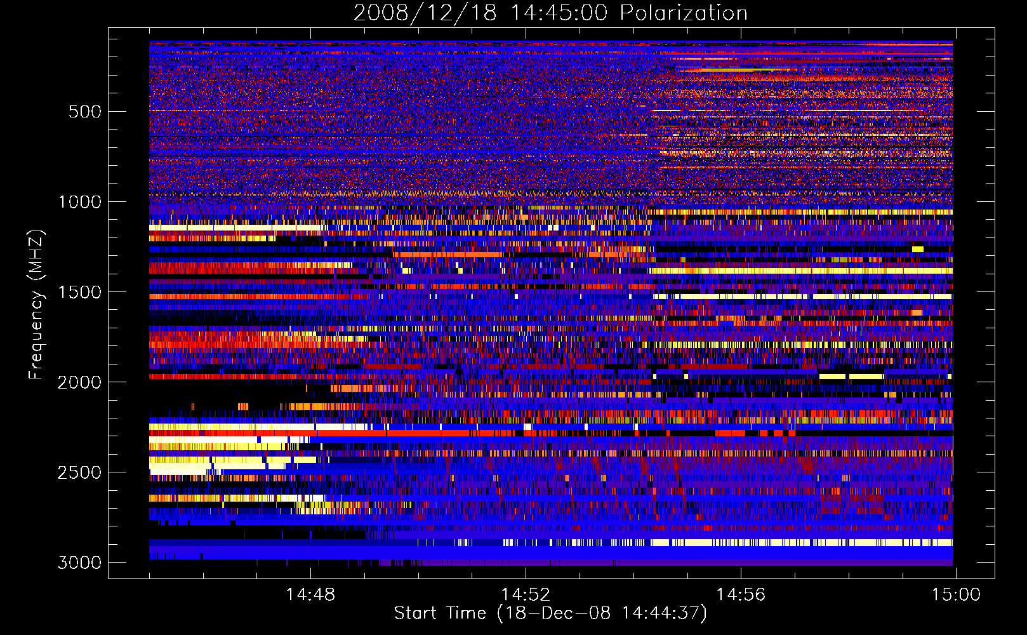Click the 14:48 time tick label
The image size is (1027, 635).
click(x=310, y=595)
